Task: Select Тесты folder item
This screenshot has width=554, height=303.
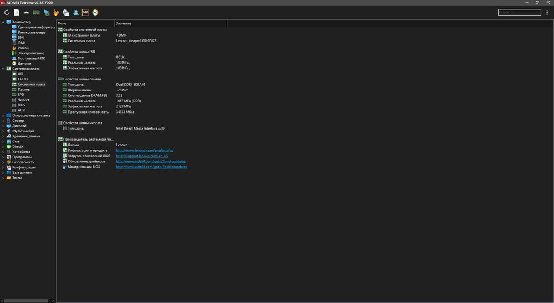Action: [17, 178]
